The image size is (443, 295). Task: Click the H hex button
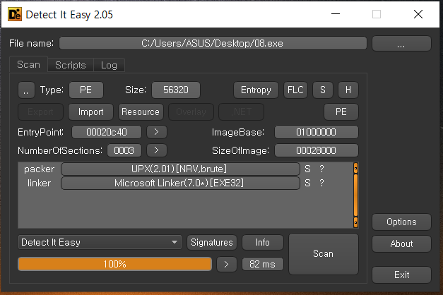pos(348,90)
